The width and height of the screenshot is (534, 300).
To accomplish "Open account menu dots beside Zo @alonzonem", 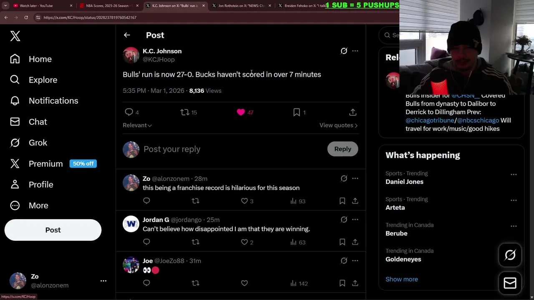I will (103, 281).
